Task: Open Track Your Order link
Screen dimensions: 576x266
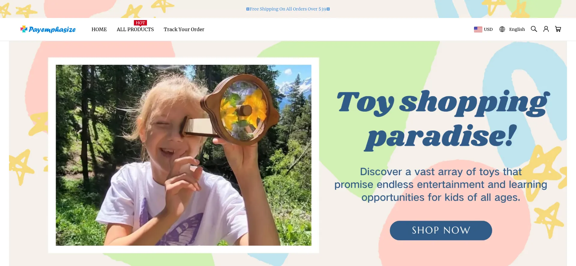Action: (x=184, y=29)
